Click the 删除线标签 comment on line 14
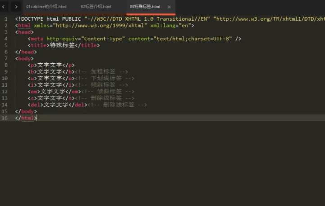The image size is (325, 206). click(117, 105)
